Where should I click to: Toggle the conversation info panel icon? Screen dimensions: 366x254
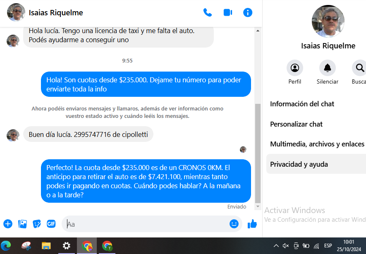click(248, 12)
